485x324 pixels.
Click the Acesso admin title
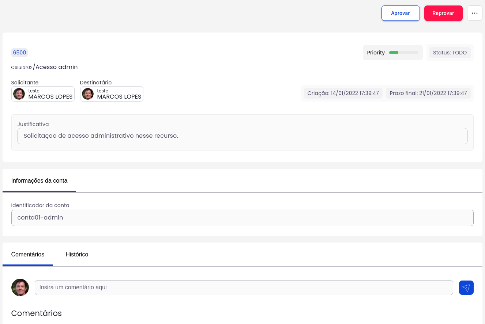(x=56, y=67)
